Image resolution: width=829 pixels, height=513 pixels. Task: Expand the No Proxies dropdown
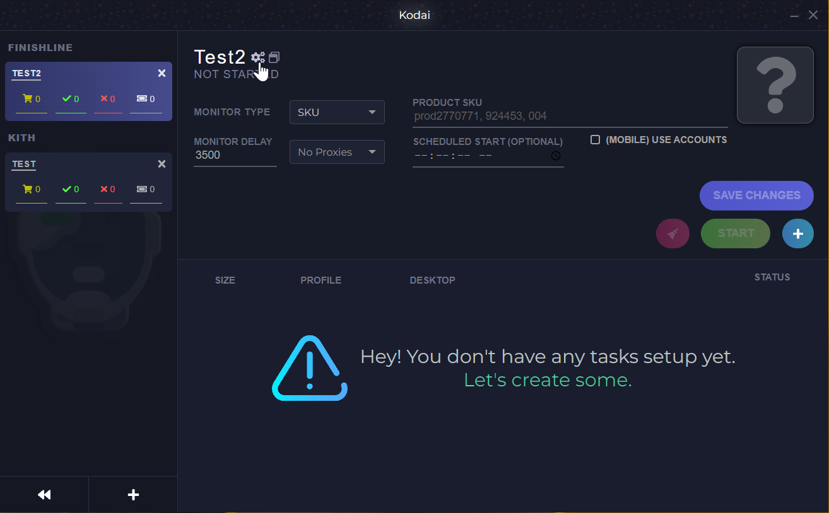click(x=337, y=151)
